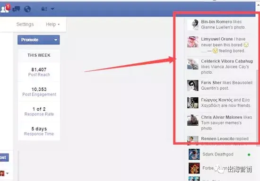Open the messages chat icon
Image resolution: width=260 pixels, height=181 pixels.
coord(17,9)
